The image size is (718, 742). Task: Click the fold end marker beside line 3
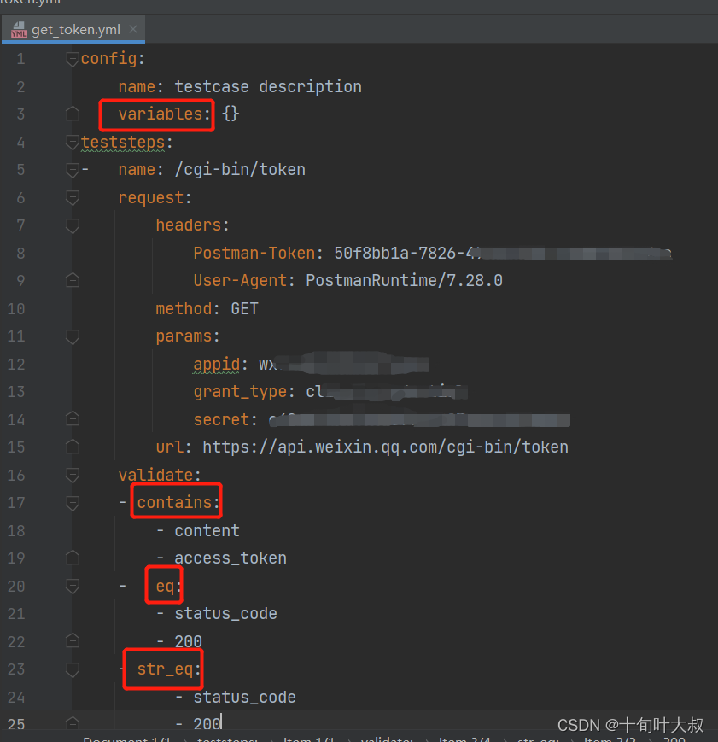point(73,114)
